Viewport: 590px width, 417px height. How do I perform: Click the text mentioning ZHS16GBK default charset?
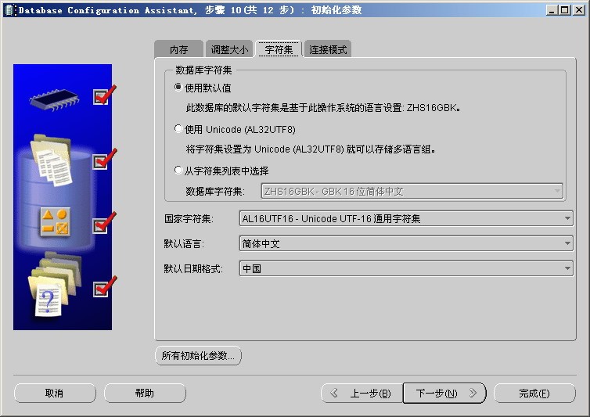pyautogui.click(x=323, y=108)
